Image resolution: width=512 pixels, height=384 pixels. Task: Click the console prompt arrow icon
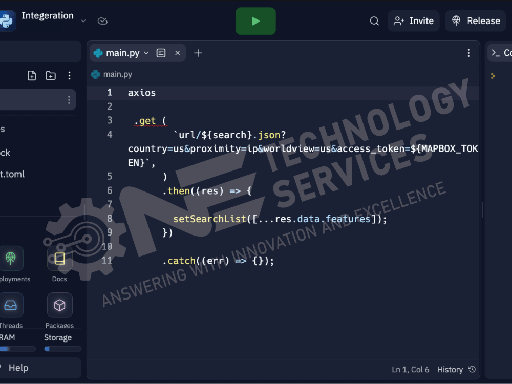click(x=493, y=76)
